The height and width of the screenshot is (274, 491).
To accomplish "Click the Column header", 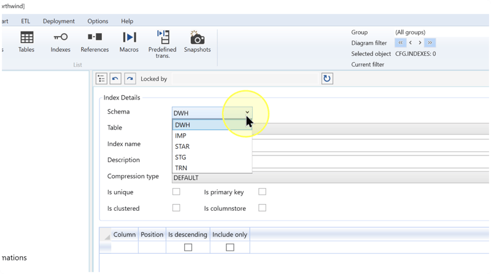I will point(125,235).
